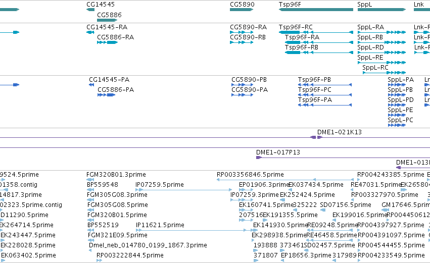430x263 pixels.
Task: Click protein SppL-PC
Action: click(400, 120)
